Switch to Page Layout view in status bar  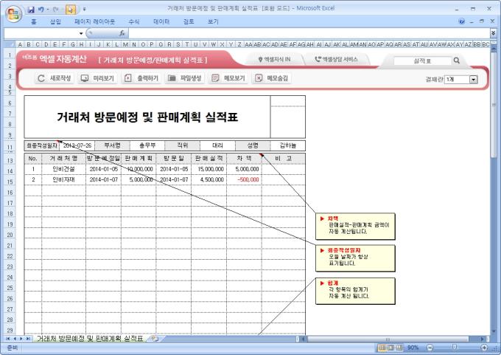click(390, 348)
